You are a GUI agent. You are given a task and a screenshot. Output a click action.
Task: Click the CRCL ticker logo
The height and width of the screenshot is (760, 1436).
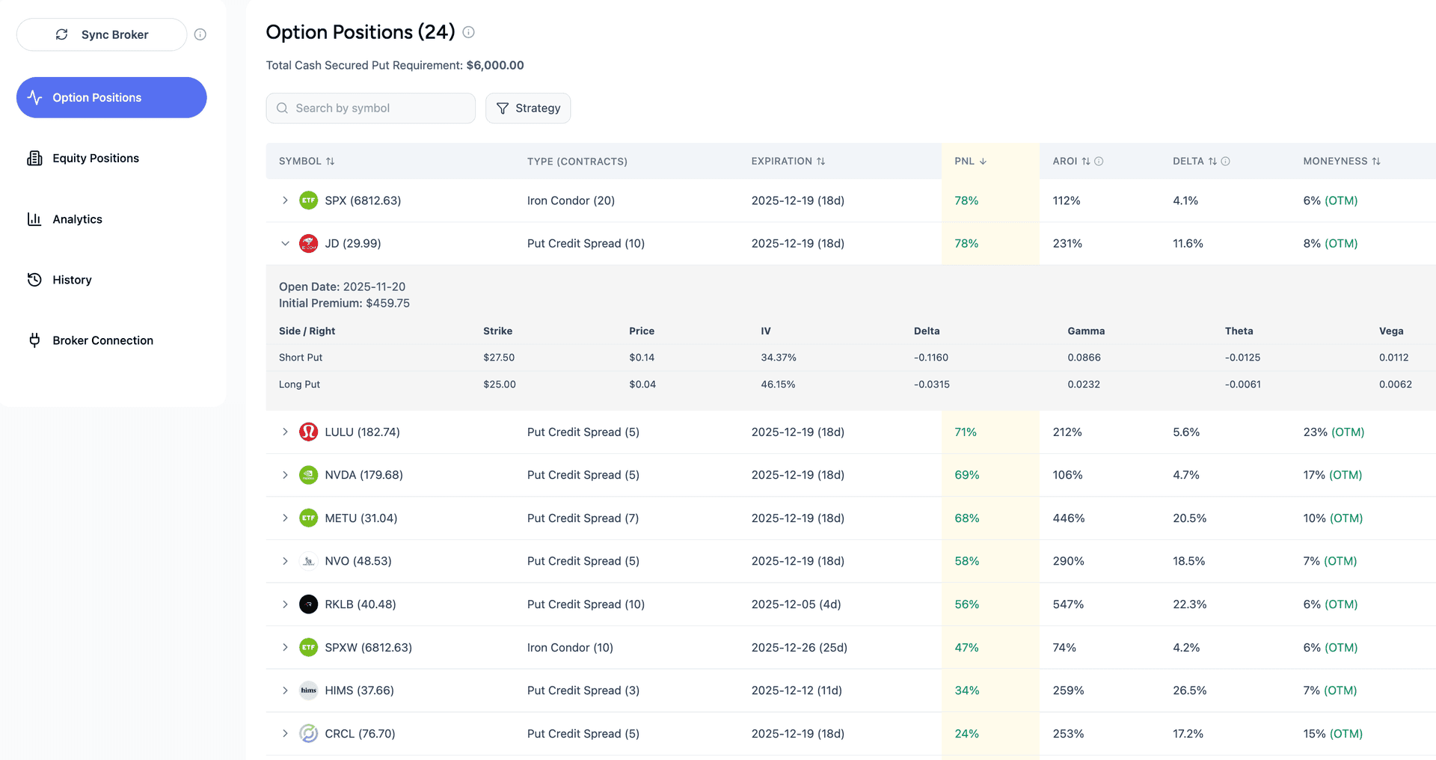pos(308,734)
